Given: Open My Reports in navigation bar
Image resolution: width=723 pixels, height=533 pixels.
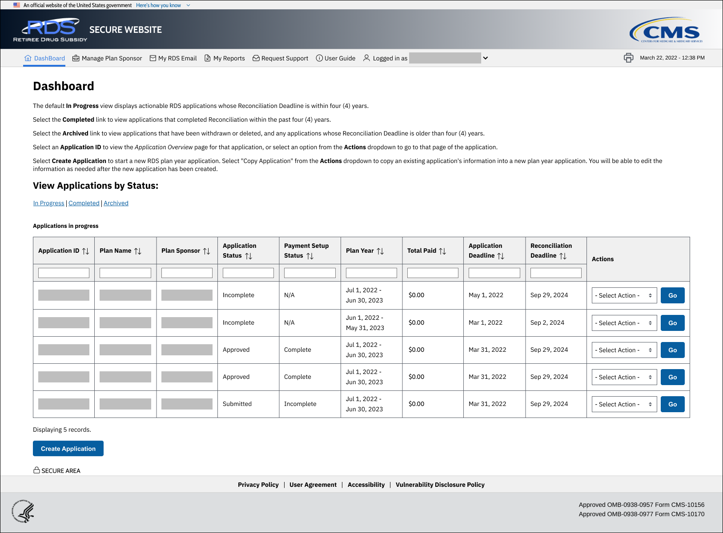Looking at the screenshot, I should pos(225,58).
